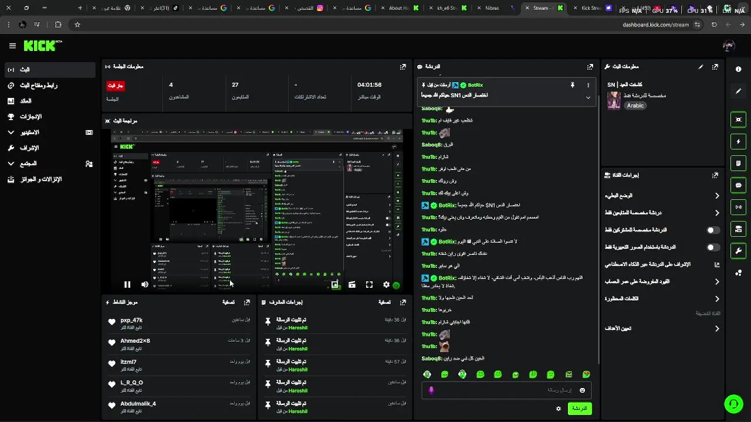The image size is (751, 422).
Task: Toggle emote-only chat الصور التعبيرية فقط
Action: (713, 247)
